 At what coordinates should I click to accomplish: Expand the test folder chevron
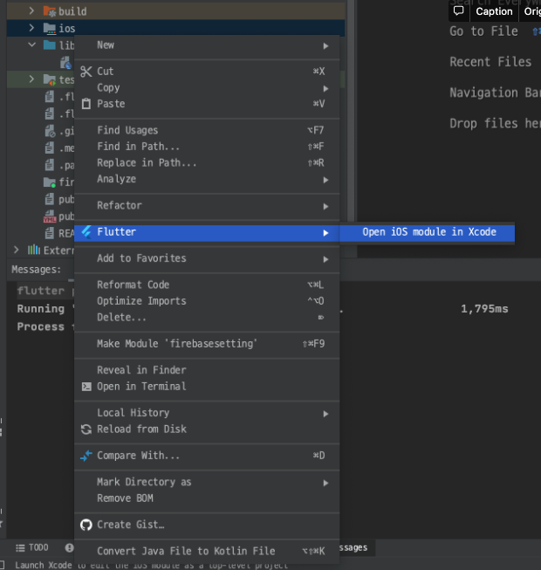tap(31, 79)
